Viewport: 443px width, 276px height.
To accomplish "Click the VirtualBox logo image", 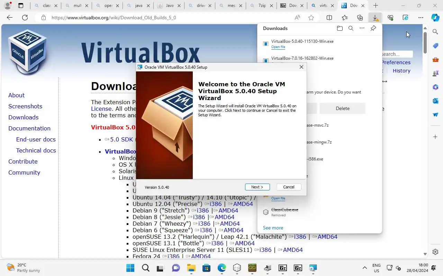I will 28,52.
